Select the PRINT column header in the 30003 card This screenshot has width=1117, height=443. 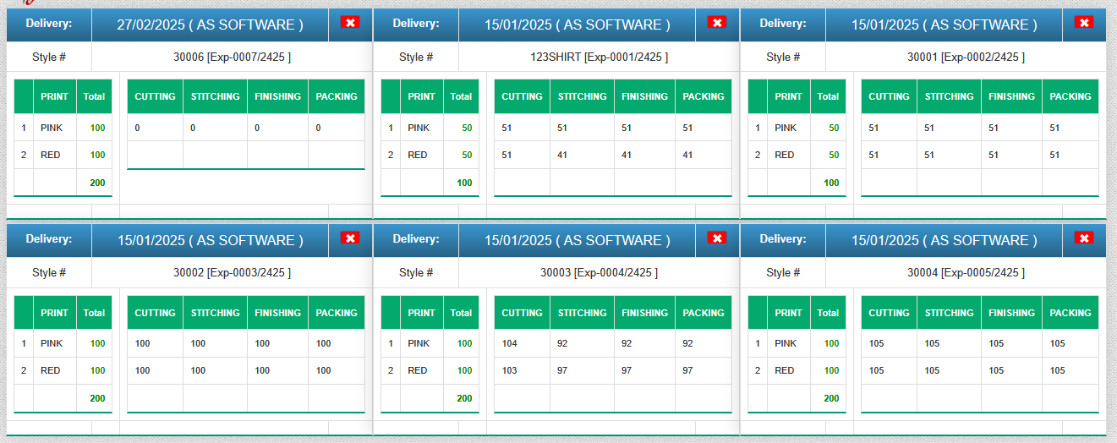421,313
